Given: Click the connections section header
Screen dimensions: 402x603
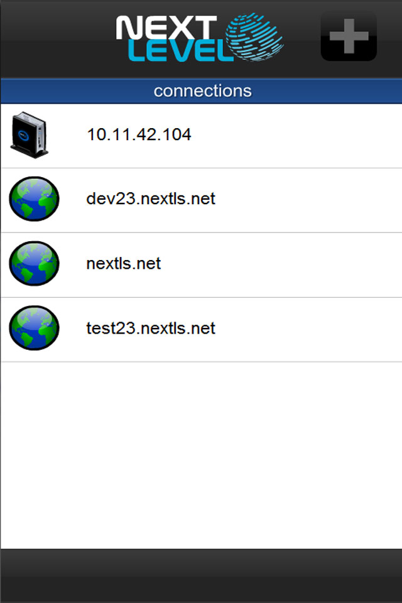Looking at the screenshot, I should coord(202,90).
